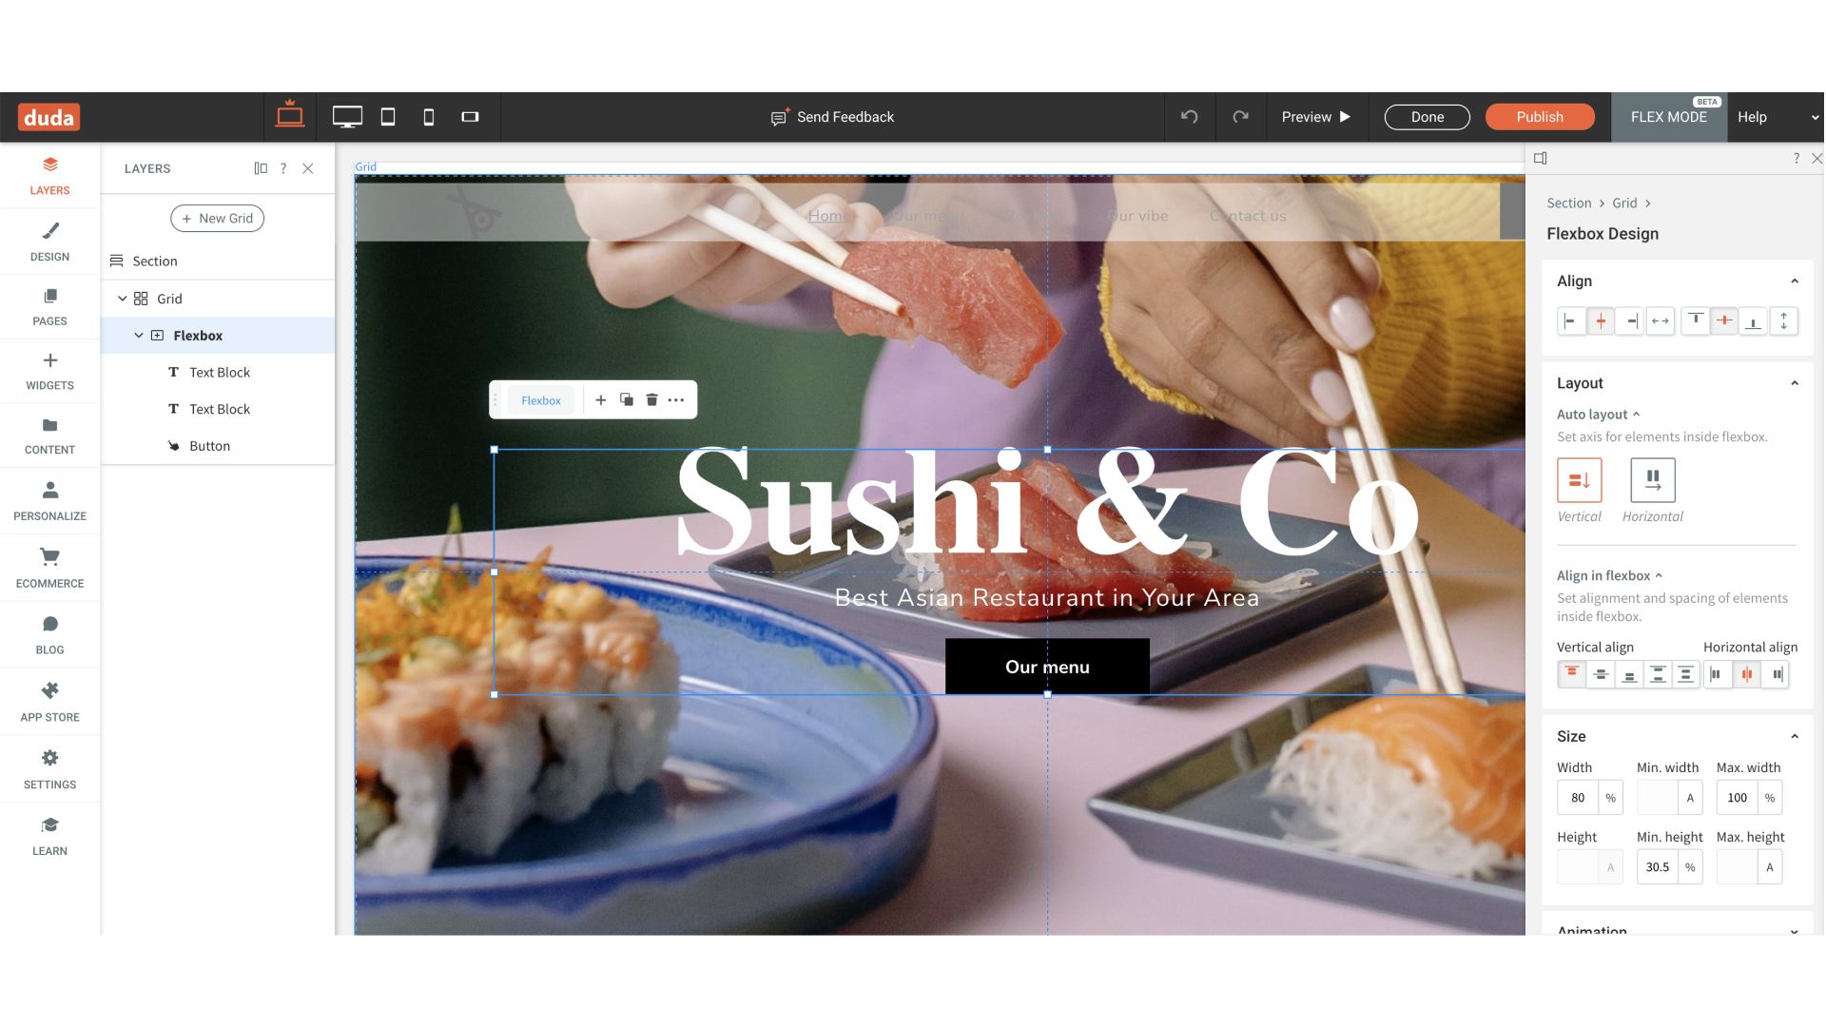1826x1027 pixels.
Task: Open the Widgets sidebar panel
Action: pos(49,371)
